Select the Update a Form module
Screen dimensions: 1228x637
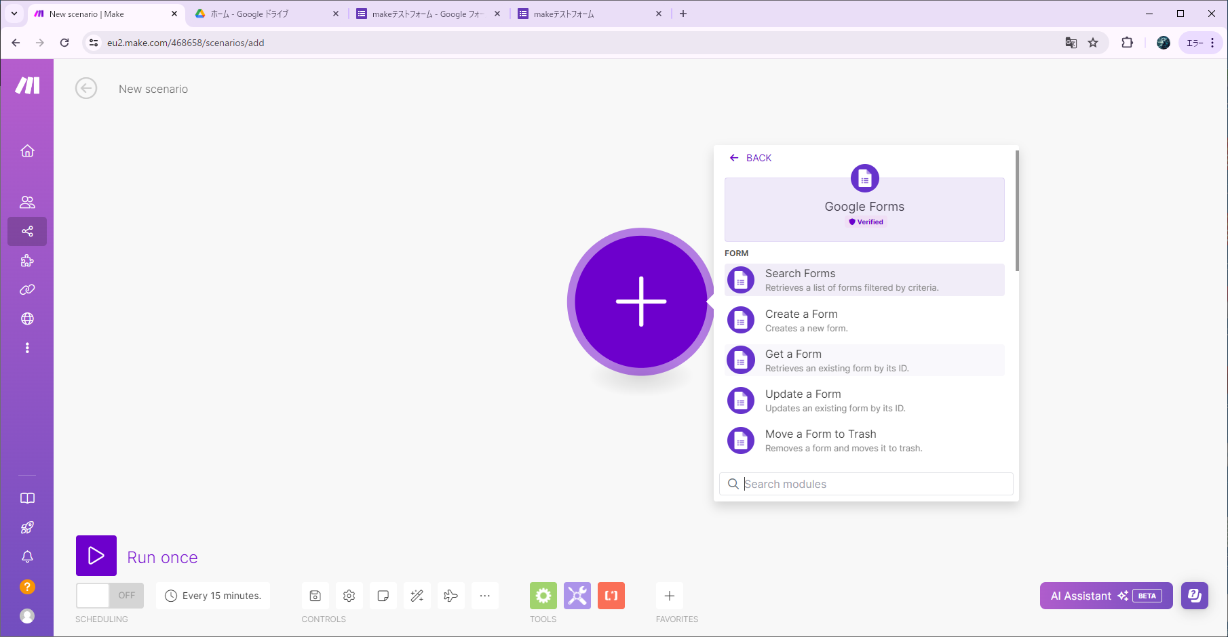(864, 400)
